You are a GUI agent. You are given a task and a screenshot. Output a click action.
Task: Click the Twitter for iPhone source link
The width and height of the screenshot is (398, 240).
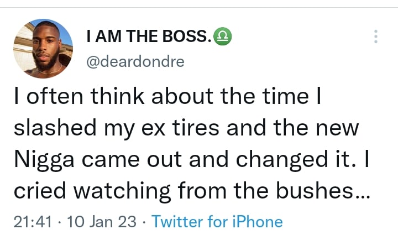pyautogui.click(x=217, y=222)
